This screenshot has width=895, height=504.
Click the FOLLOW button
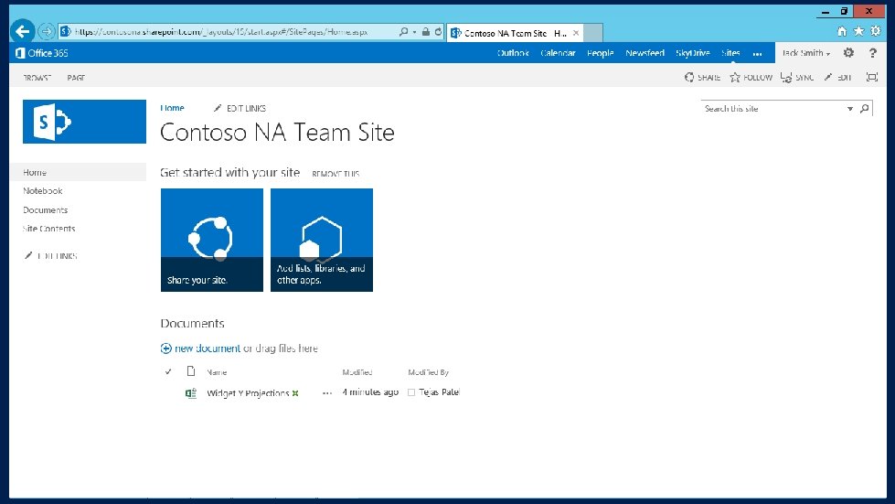[x=751, y=77]
